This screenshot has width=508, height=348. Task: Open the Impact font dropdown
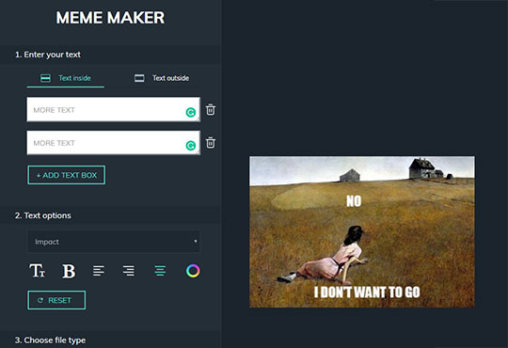pyautogui.click(x=114, y=242)
